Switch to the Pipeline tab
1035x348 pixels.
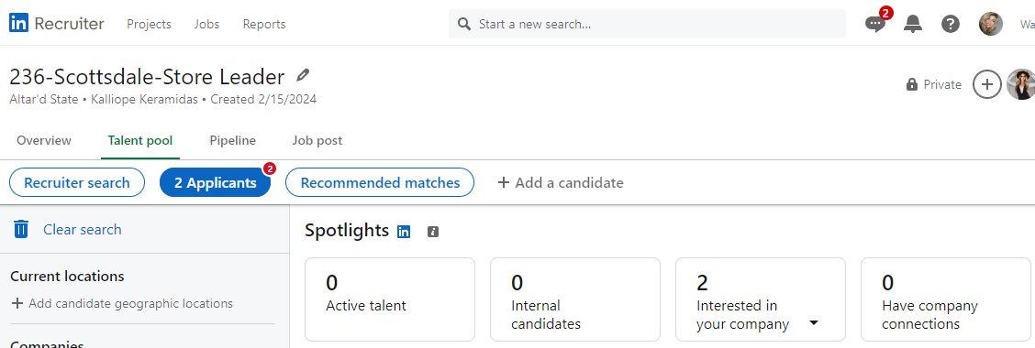click(x=232, y=140)
